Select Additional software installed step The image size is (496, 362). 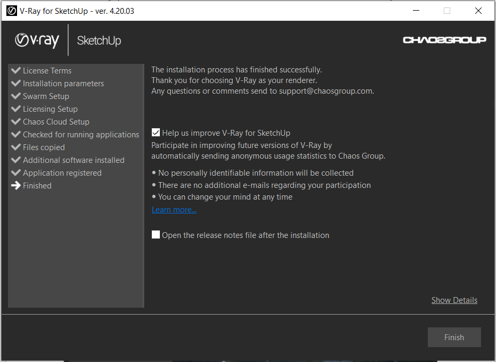point(74,160)
